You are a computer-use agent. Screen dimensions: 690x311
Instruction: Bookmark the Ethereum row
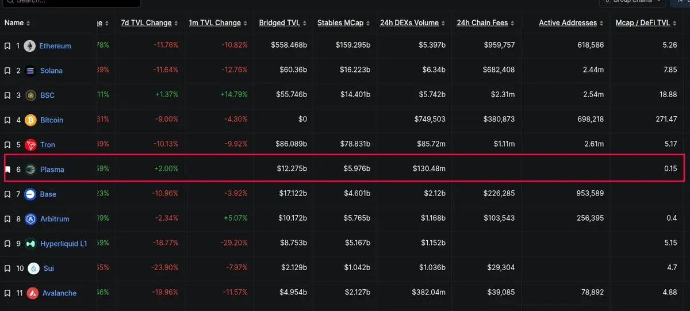[7, 46]
